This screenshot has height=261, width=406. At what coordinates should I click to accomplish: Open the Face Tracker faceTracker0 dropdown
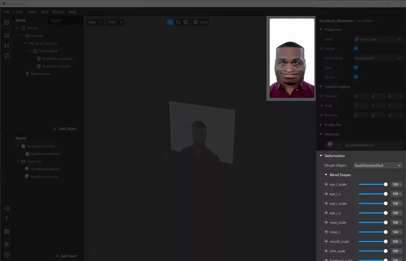point(377,58)
